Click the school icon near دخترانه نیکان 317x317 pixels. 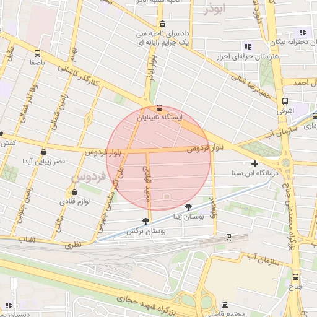pyautogui.click(x=303, y=32)
